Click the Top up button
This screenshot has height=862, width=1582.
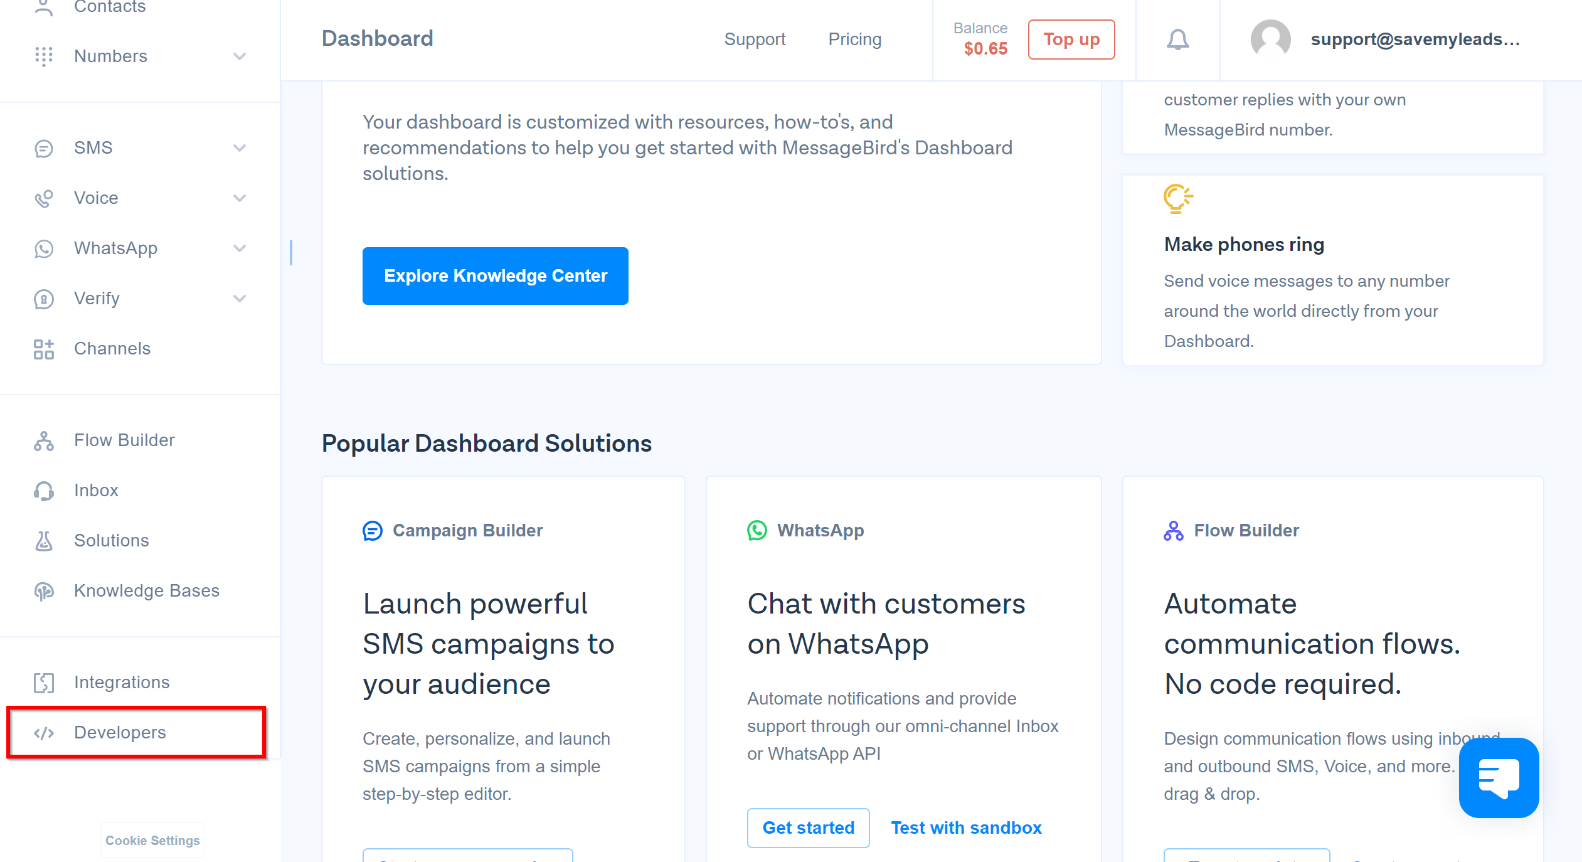pos(1071,40)
